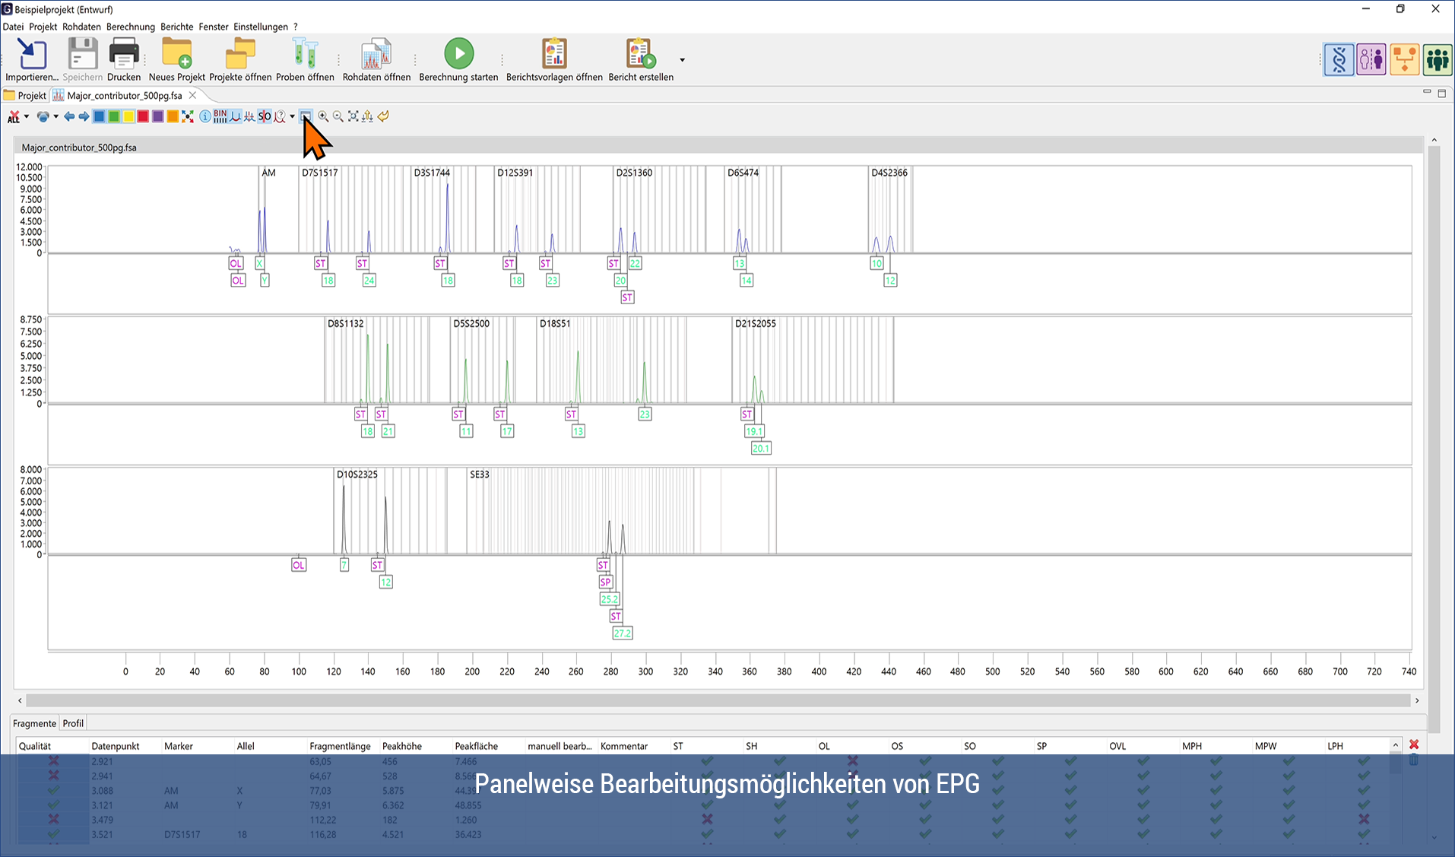Click allele label 27.2 under SE33

(623, 633)
